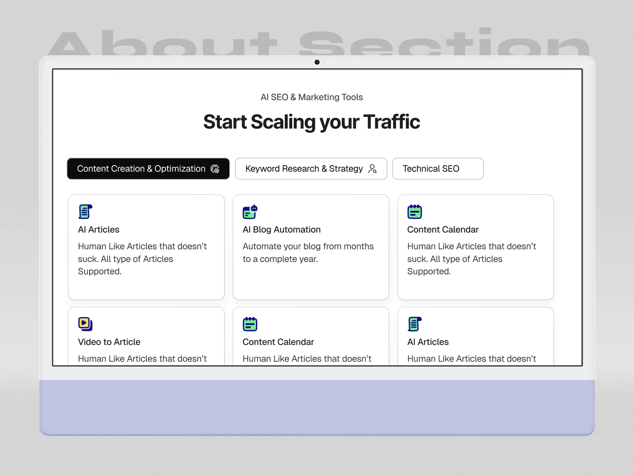Click the bottom-row Content Calendar icon
The width and height of the screenshot is (634, 475).
(x=250, y=324)
